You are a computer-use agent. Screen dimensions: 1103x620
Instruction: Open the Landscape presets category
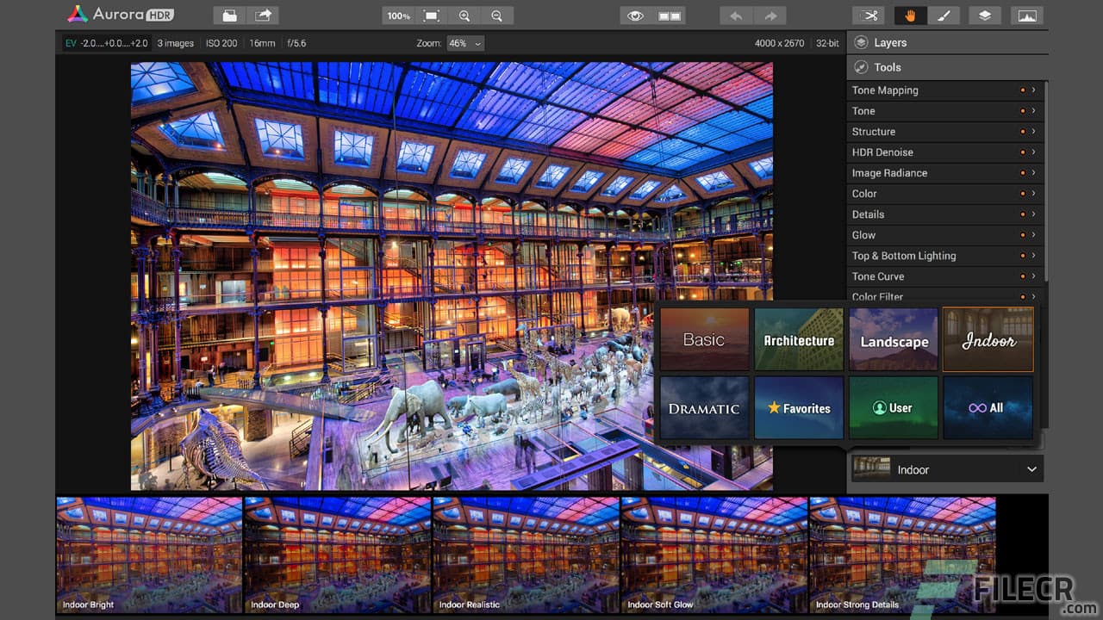pyautogui.click(x=893, y=339)
